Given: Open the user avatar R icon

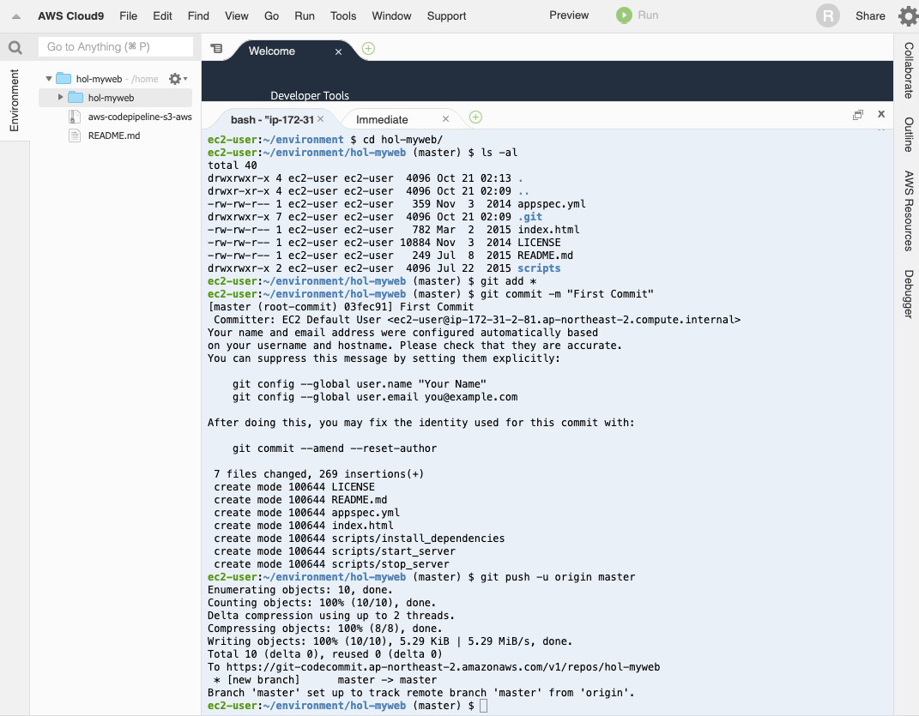Looking at the screenshot, I should (827, 15).
